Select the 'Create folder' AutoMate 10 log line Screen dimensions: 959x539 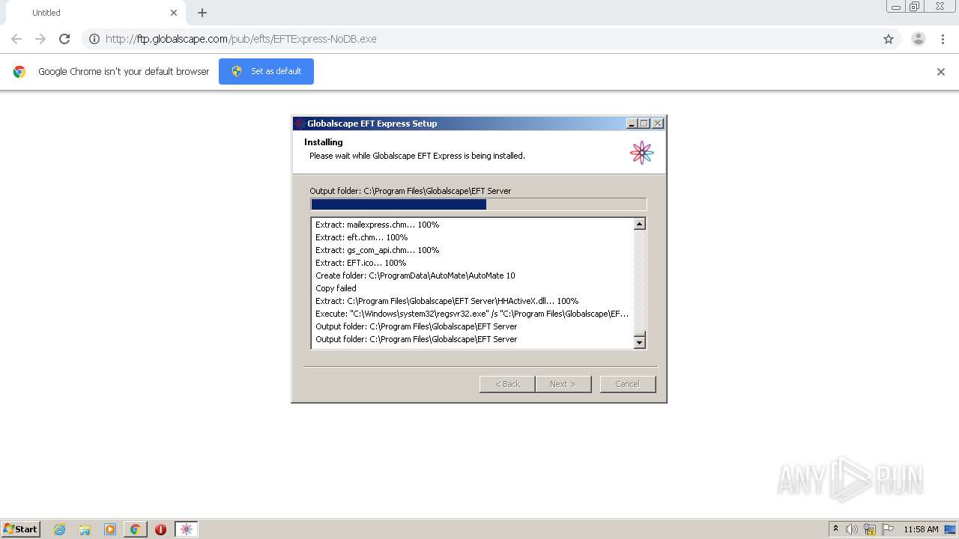415,275
